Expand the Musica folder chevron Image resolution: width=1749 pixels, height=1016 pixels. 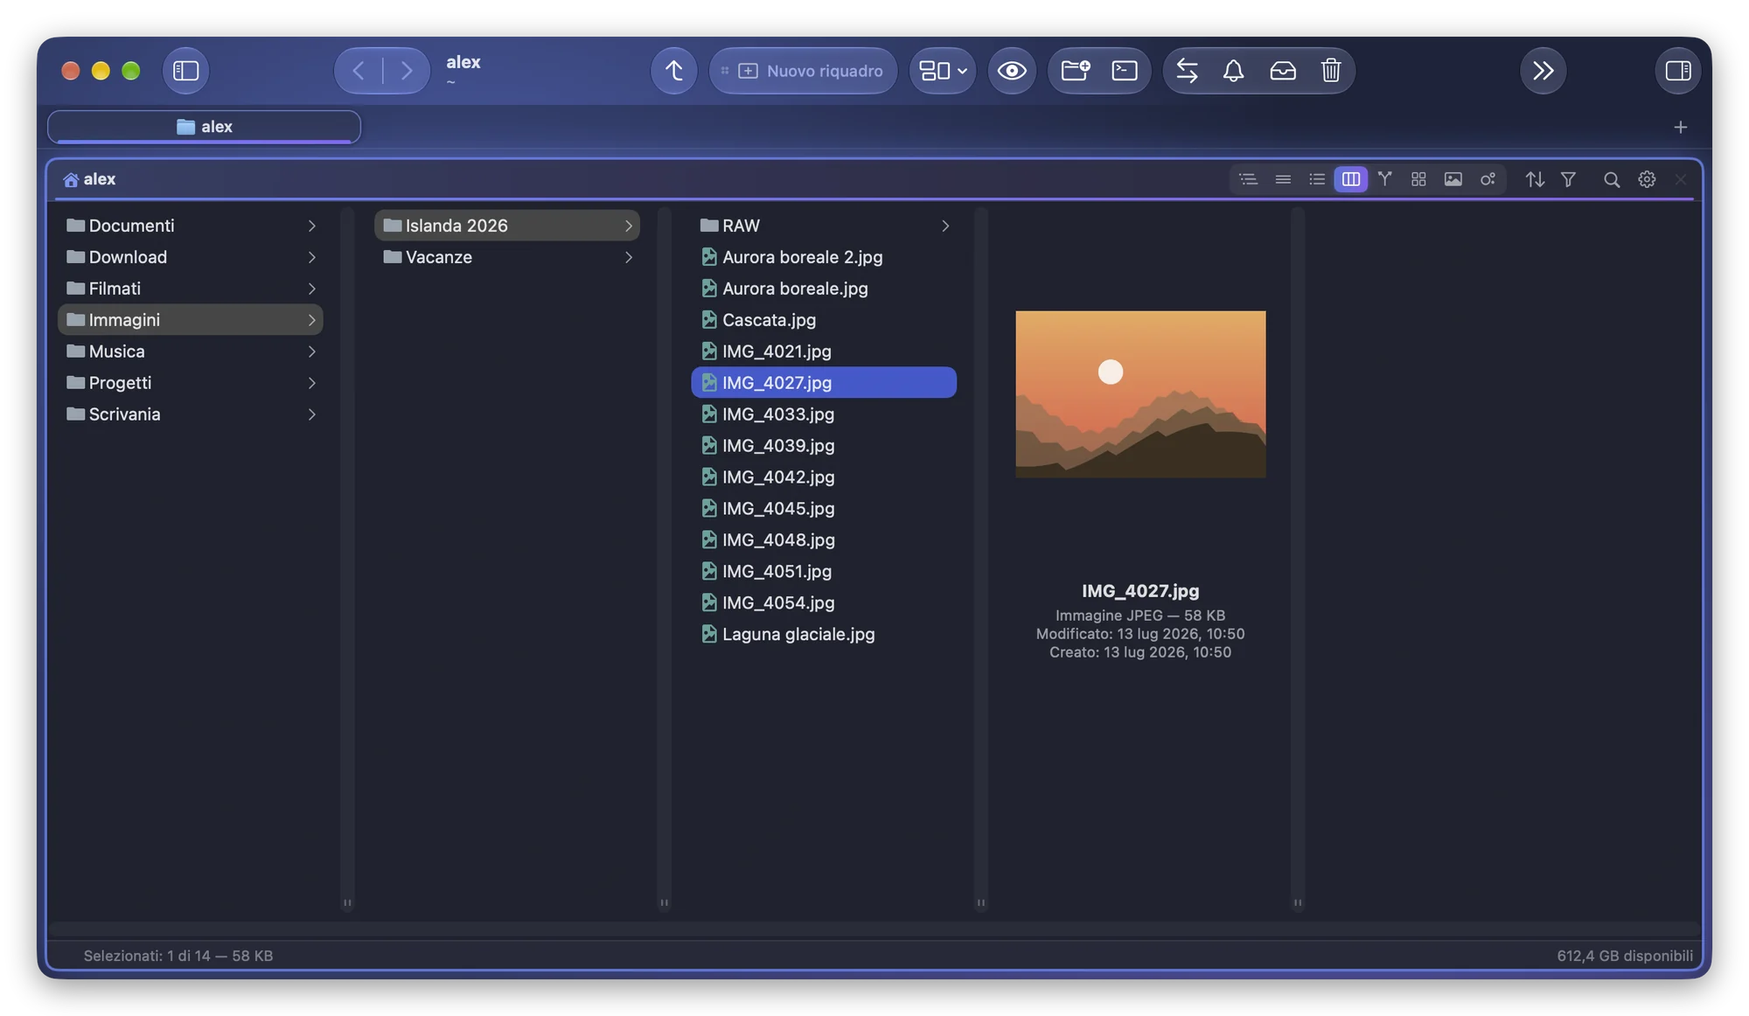311,351
